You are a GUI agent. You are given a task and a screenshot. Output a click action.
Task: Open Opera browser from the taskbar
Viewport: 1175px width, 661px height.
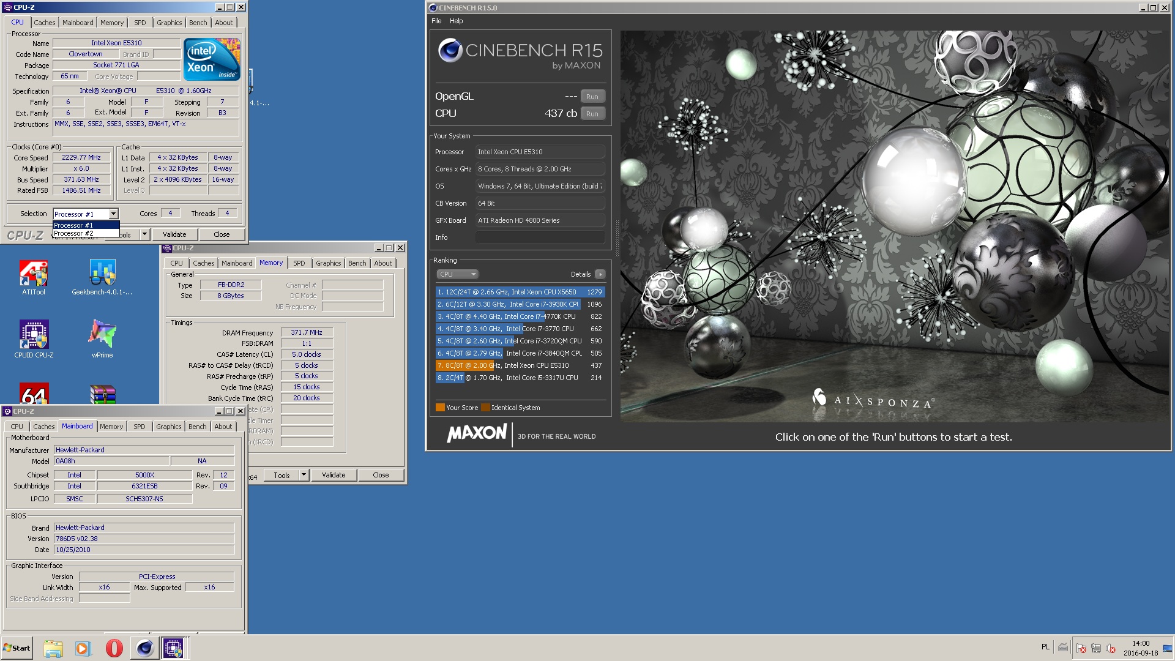114,648
